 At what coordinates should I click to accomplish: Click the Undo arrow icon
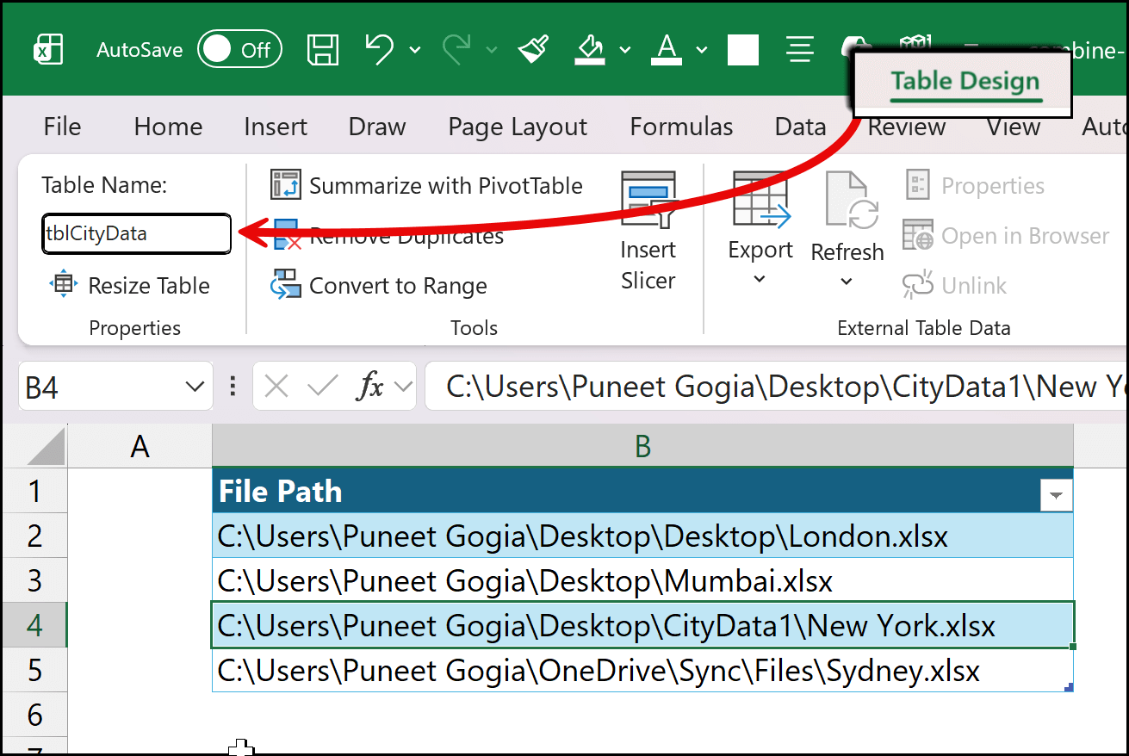tap(379, 49)
